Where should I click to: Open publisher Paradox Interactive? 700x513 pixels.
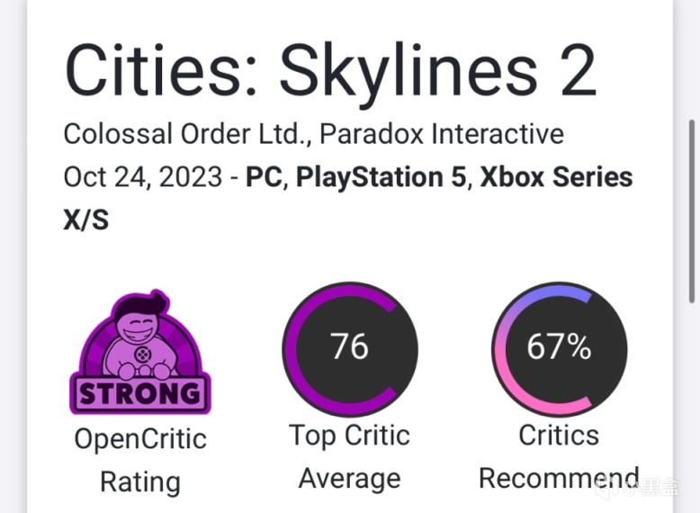442,135
